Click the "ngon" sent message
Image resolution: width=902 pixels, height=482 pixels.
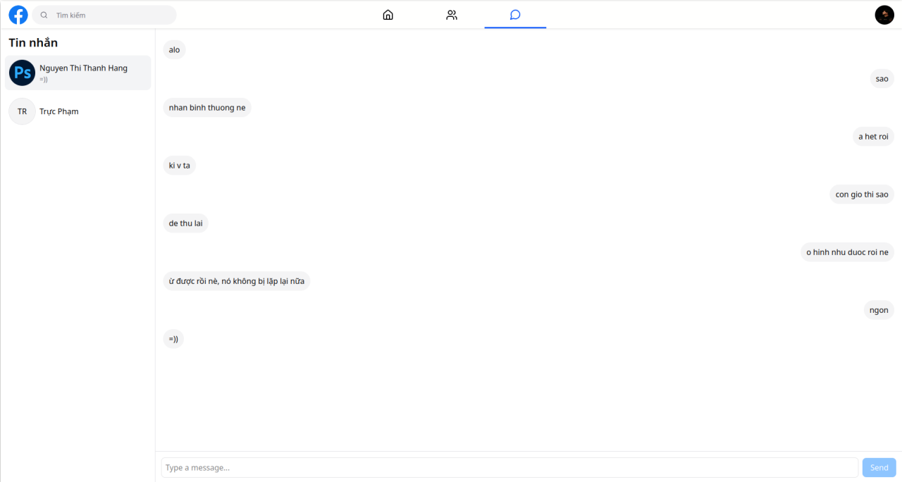[878, 310]
